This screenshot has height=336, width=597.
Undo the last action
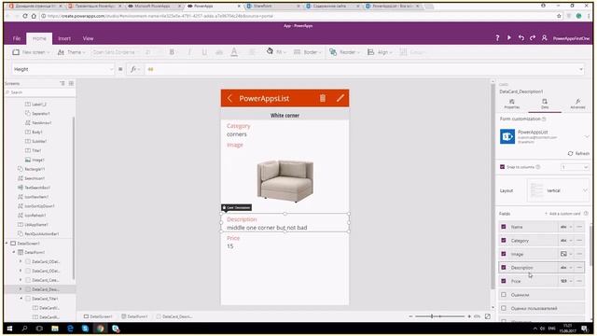point(521,38)
